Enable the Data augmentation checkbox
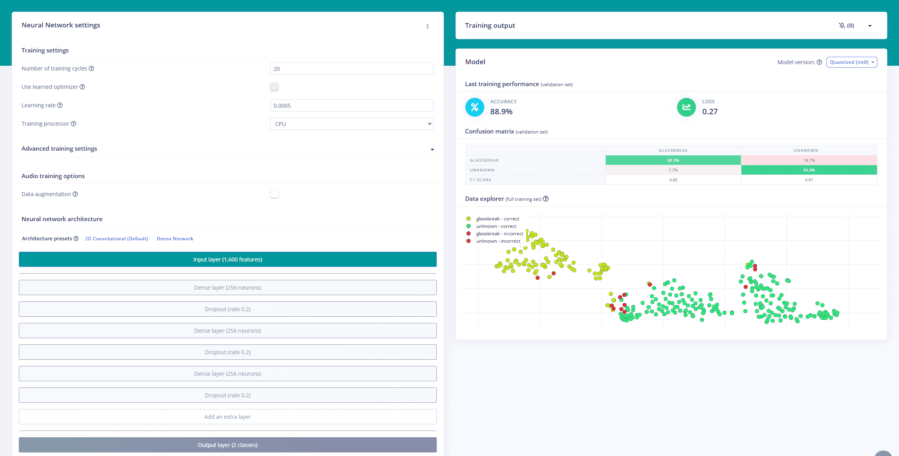 [274, 194]
